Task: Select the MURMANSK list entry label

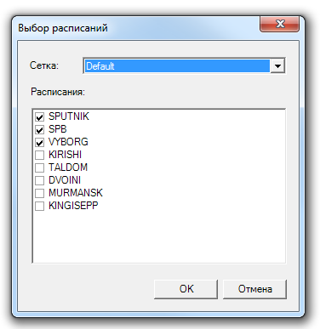Action: click(76, 193)
